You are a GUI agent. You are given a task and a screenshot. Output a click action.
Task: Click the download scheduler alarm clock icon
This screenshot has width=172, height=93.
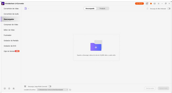25,86
